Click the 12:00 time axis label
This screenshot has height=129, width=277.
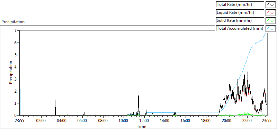pyautogui.click(x=144, y=121)
